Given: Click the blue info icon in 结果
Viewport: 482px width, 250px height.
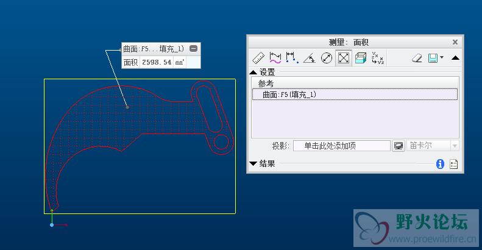Looking at the screenshot, I should point(440,164).
